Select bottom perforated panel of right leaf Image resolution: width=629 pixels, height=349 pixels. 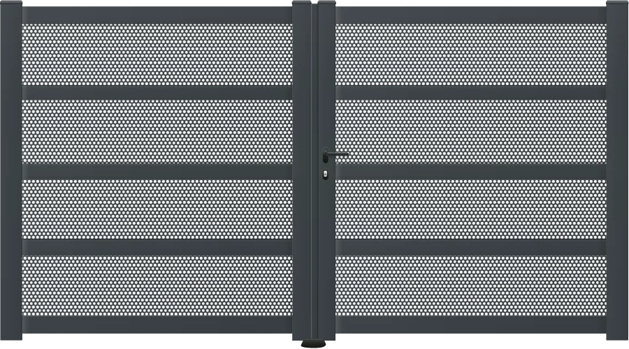coord(471,285)
